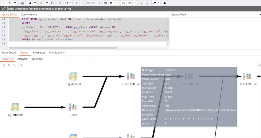Switch to the Query History tab
Image resolution: width=261 pixels, height=138 pixels.
click(x=29, y=15)
